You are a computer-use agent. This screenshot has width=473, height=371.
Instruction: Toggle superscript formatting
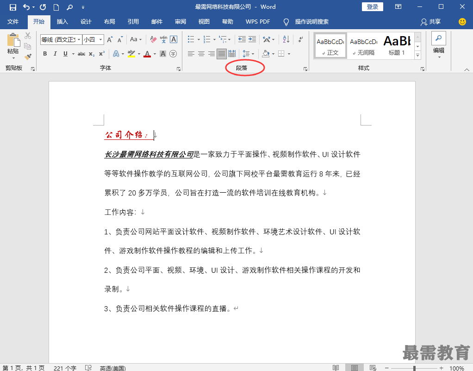[x=102, y=53]
